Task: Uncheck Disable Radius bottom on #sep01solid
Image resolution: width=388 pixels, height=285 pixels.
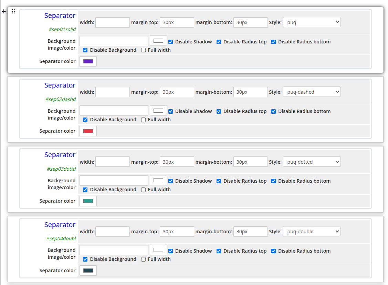Action: [273, 41]
